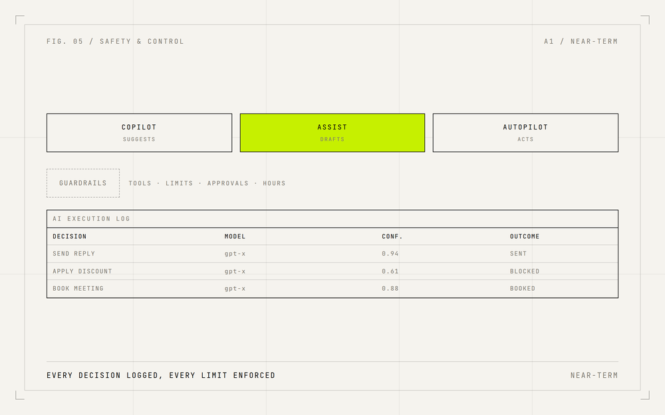Click the Conf. column header
This screenshot has height=415, width=665.
point(392,236)
